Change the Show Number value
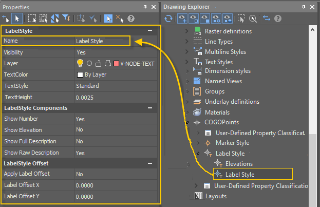 point(116,119)
